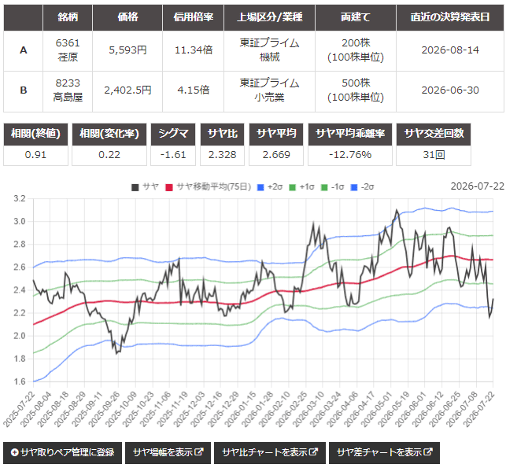Toggle the black サヤ legend swatch

point(135,187)
